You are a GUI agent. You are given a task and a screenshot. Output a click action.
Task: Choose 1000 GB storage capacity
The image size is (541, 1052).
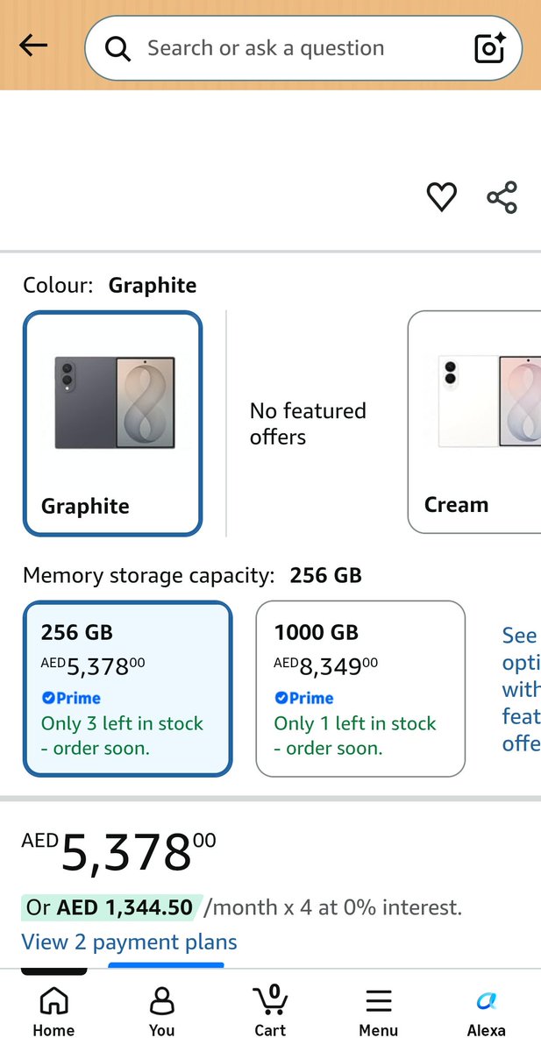360,689
